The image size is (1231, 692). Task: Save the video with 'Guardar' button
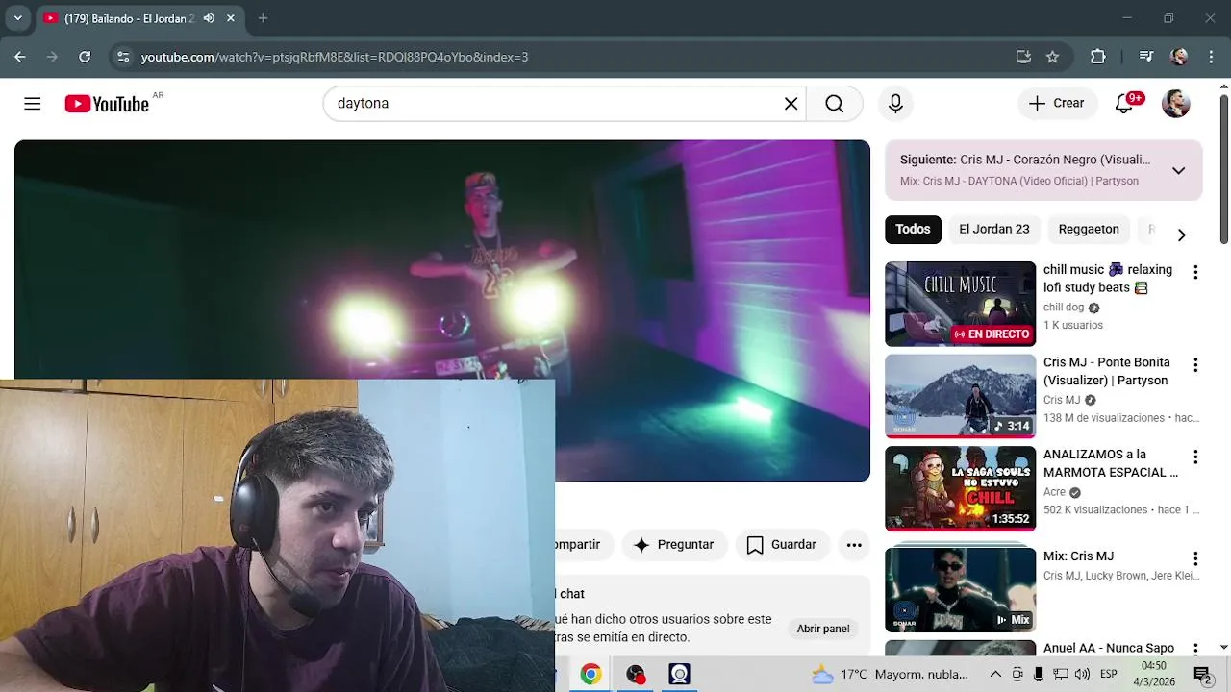[782, 545]
